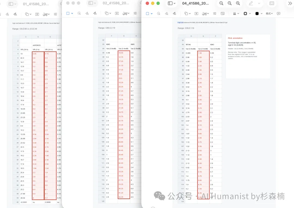Click 'Range: G85:G119' text in 02 document
Image resolution: width=294 pixels, height=208 pixels.
tap(106, 28)
